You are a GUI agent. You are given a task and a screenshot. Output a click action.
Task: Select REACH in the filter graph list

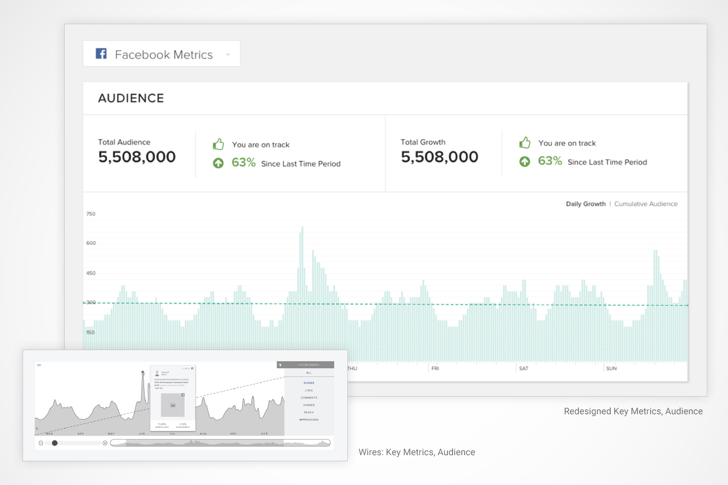coord(309,412)
